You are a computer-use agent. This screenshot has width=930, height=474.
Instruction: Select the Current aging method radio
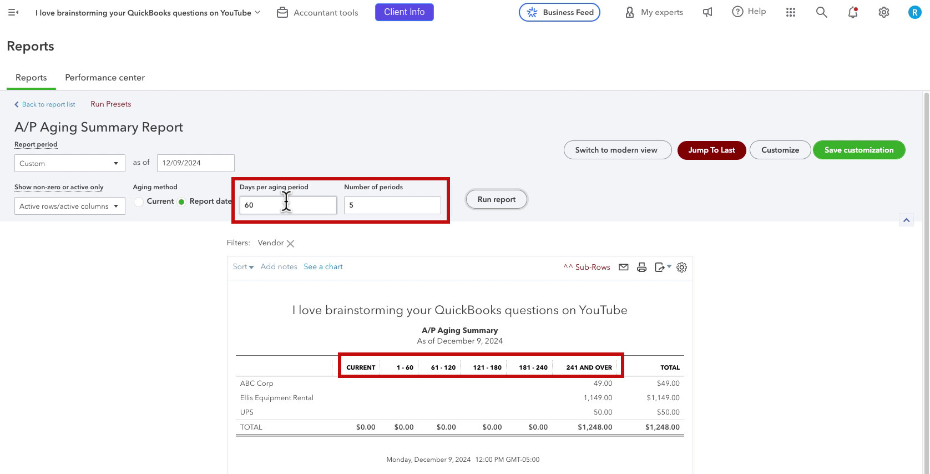[x=139, y=201]
